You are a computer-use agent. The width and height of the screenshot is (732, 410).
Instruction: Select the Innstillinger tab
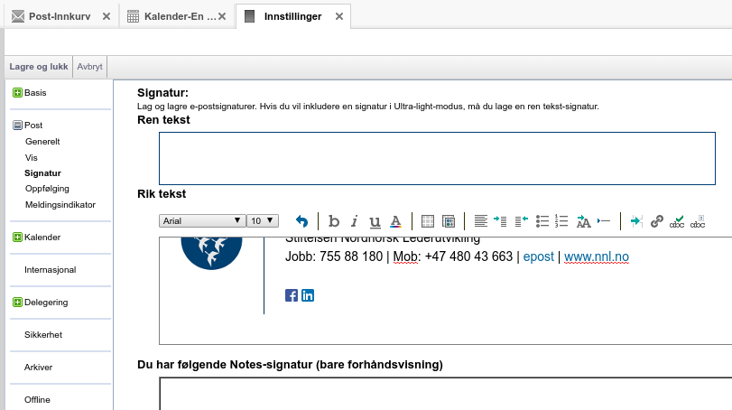(x=292, y=16)
